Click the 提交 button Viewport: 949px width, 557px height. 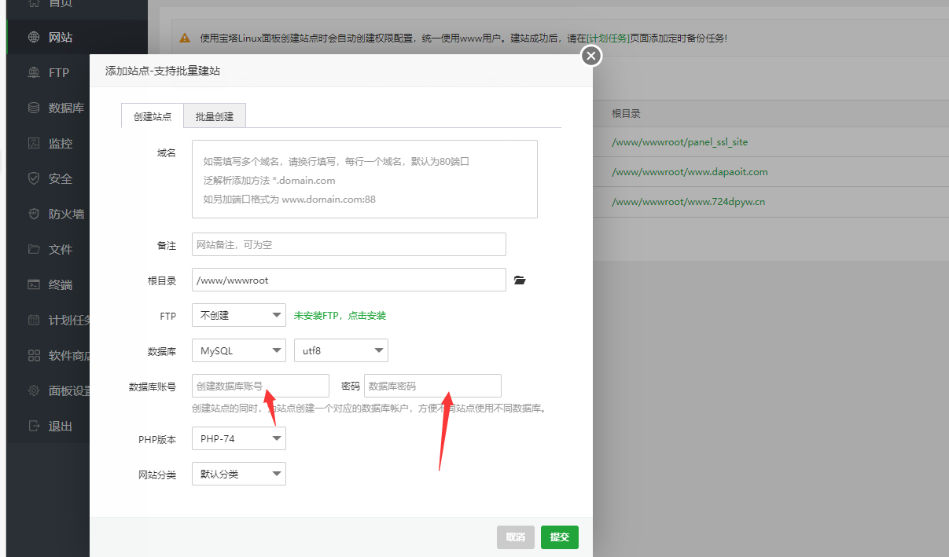(x=560, y=537)
